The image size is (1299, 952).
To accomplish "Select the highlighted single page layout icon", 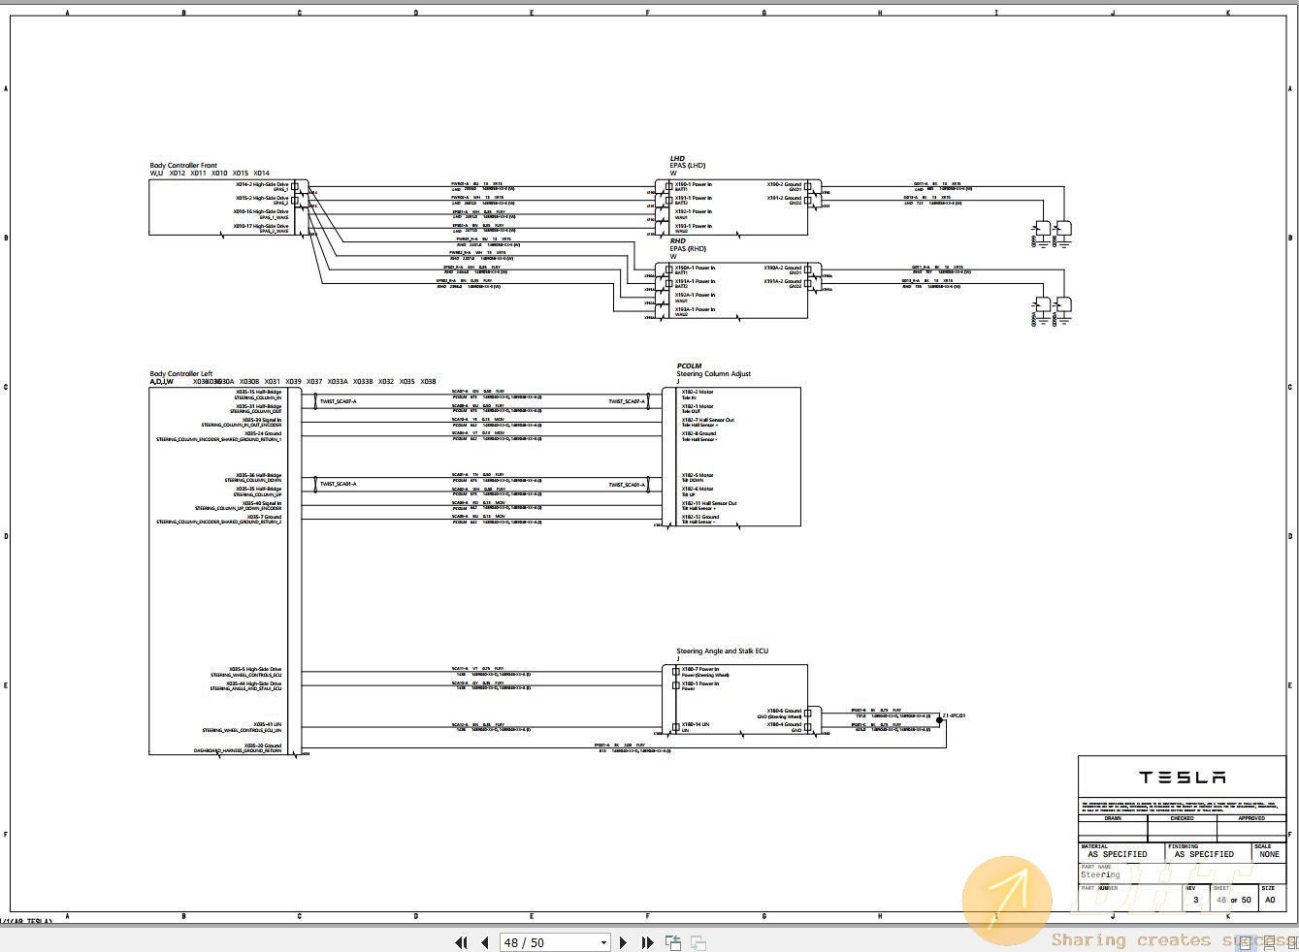I will pyautogui.click(x=1247, y=942).
